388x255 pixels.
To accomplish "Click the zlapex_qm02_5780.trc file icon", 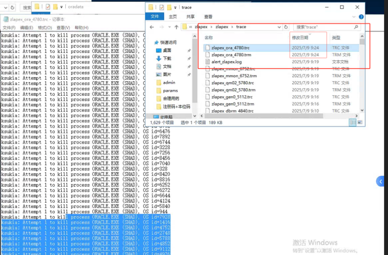I will click(208, 83).
